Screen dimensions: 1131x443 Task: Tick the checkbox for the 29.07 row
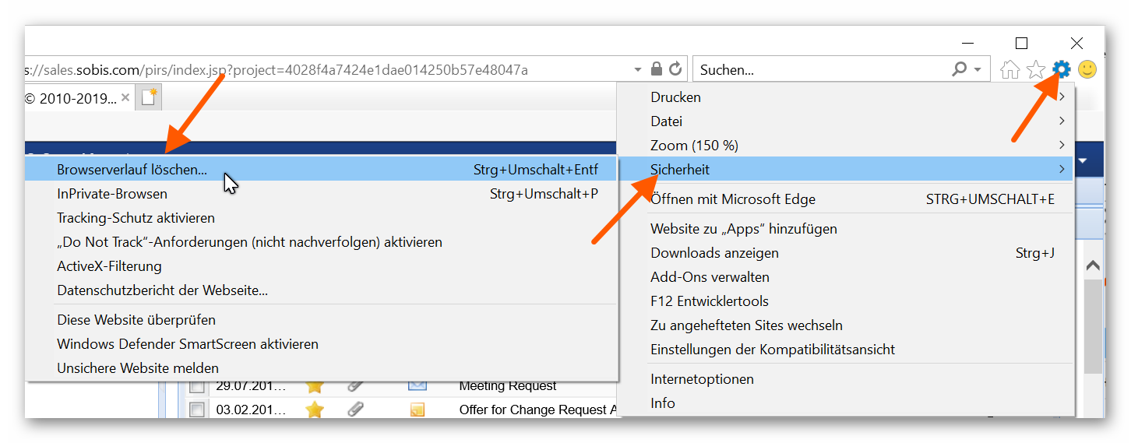tap(197, 386)
